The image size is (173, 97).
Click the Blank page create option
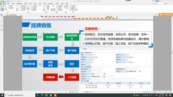click(x=59, y=8)
